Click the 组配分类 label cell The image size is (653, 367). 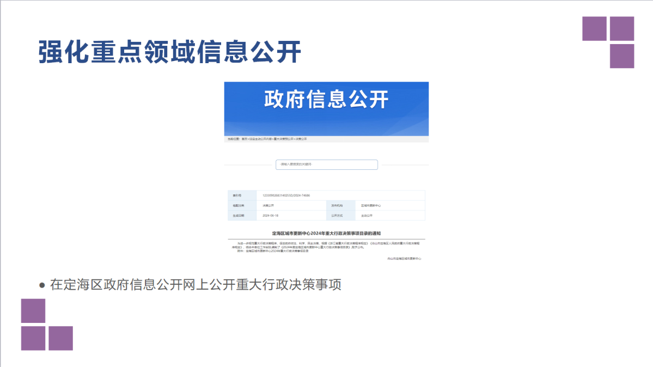pyautogui.click(x=239, y=206)
